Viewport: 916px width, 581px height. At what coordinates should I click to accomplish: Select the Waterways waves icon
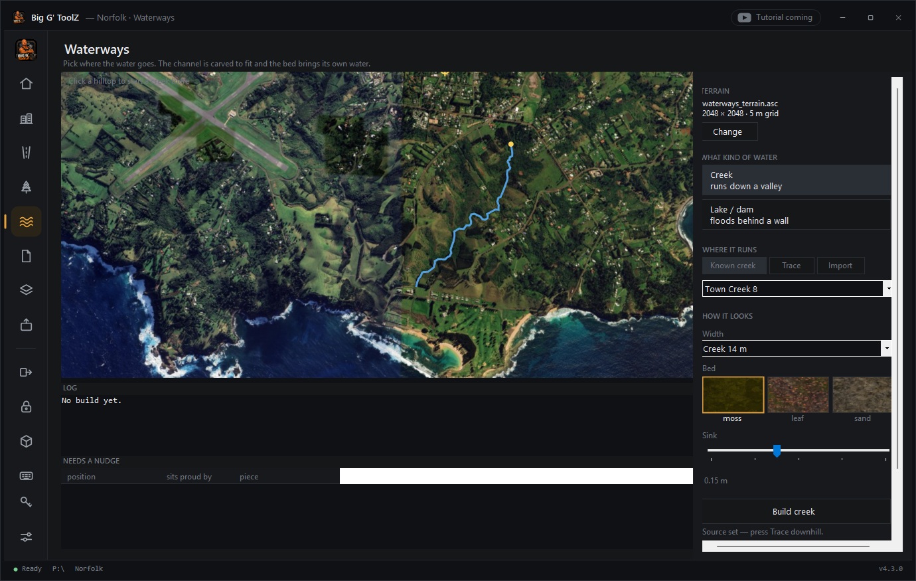click(26, 222)
